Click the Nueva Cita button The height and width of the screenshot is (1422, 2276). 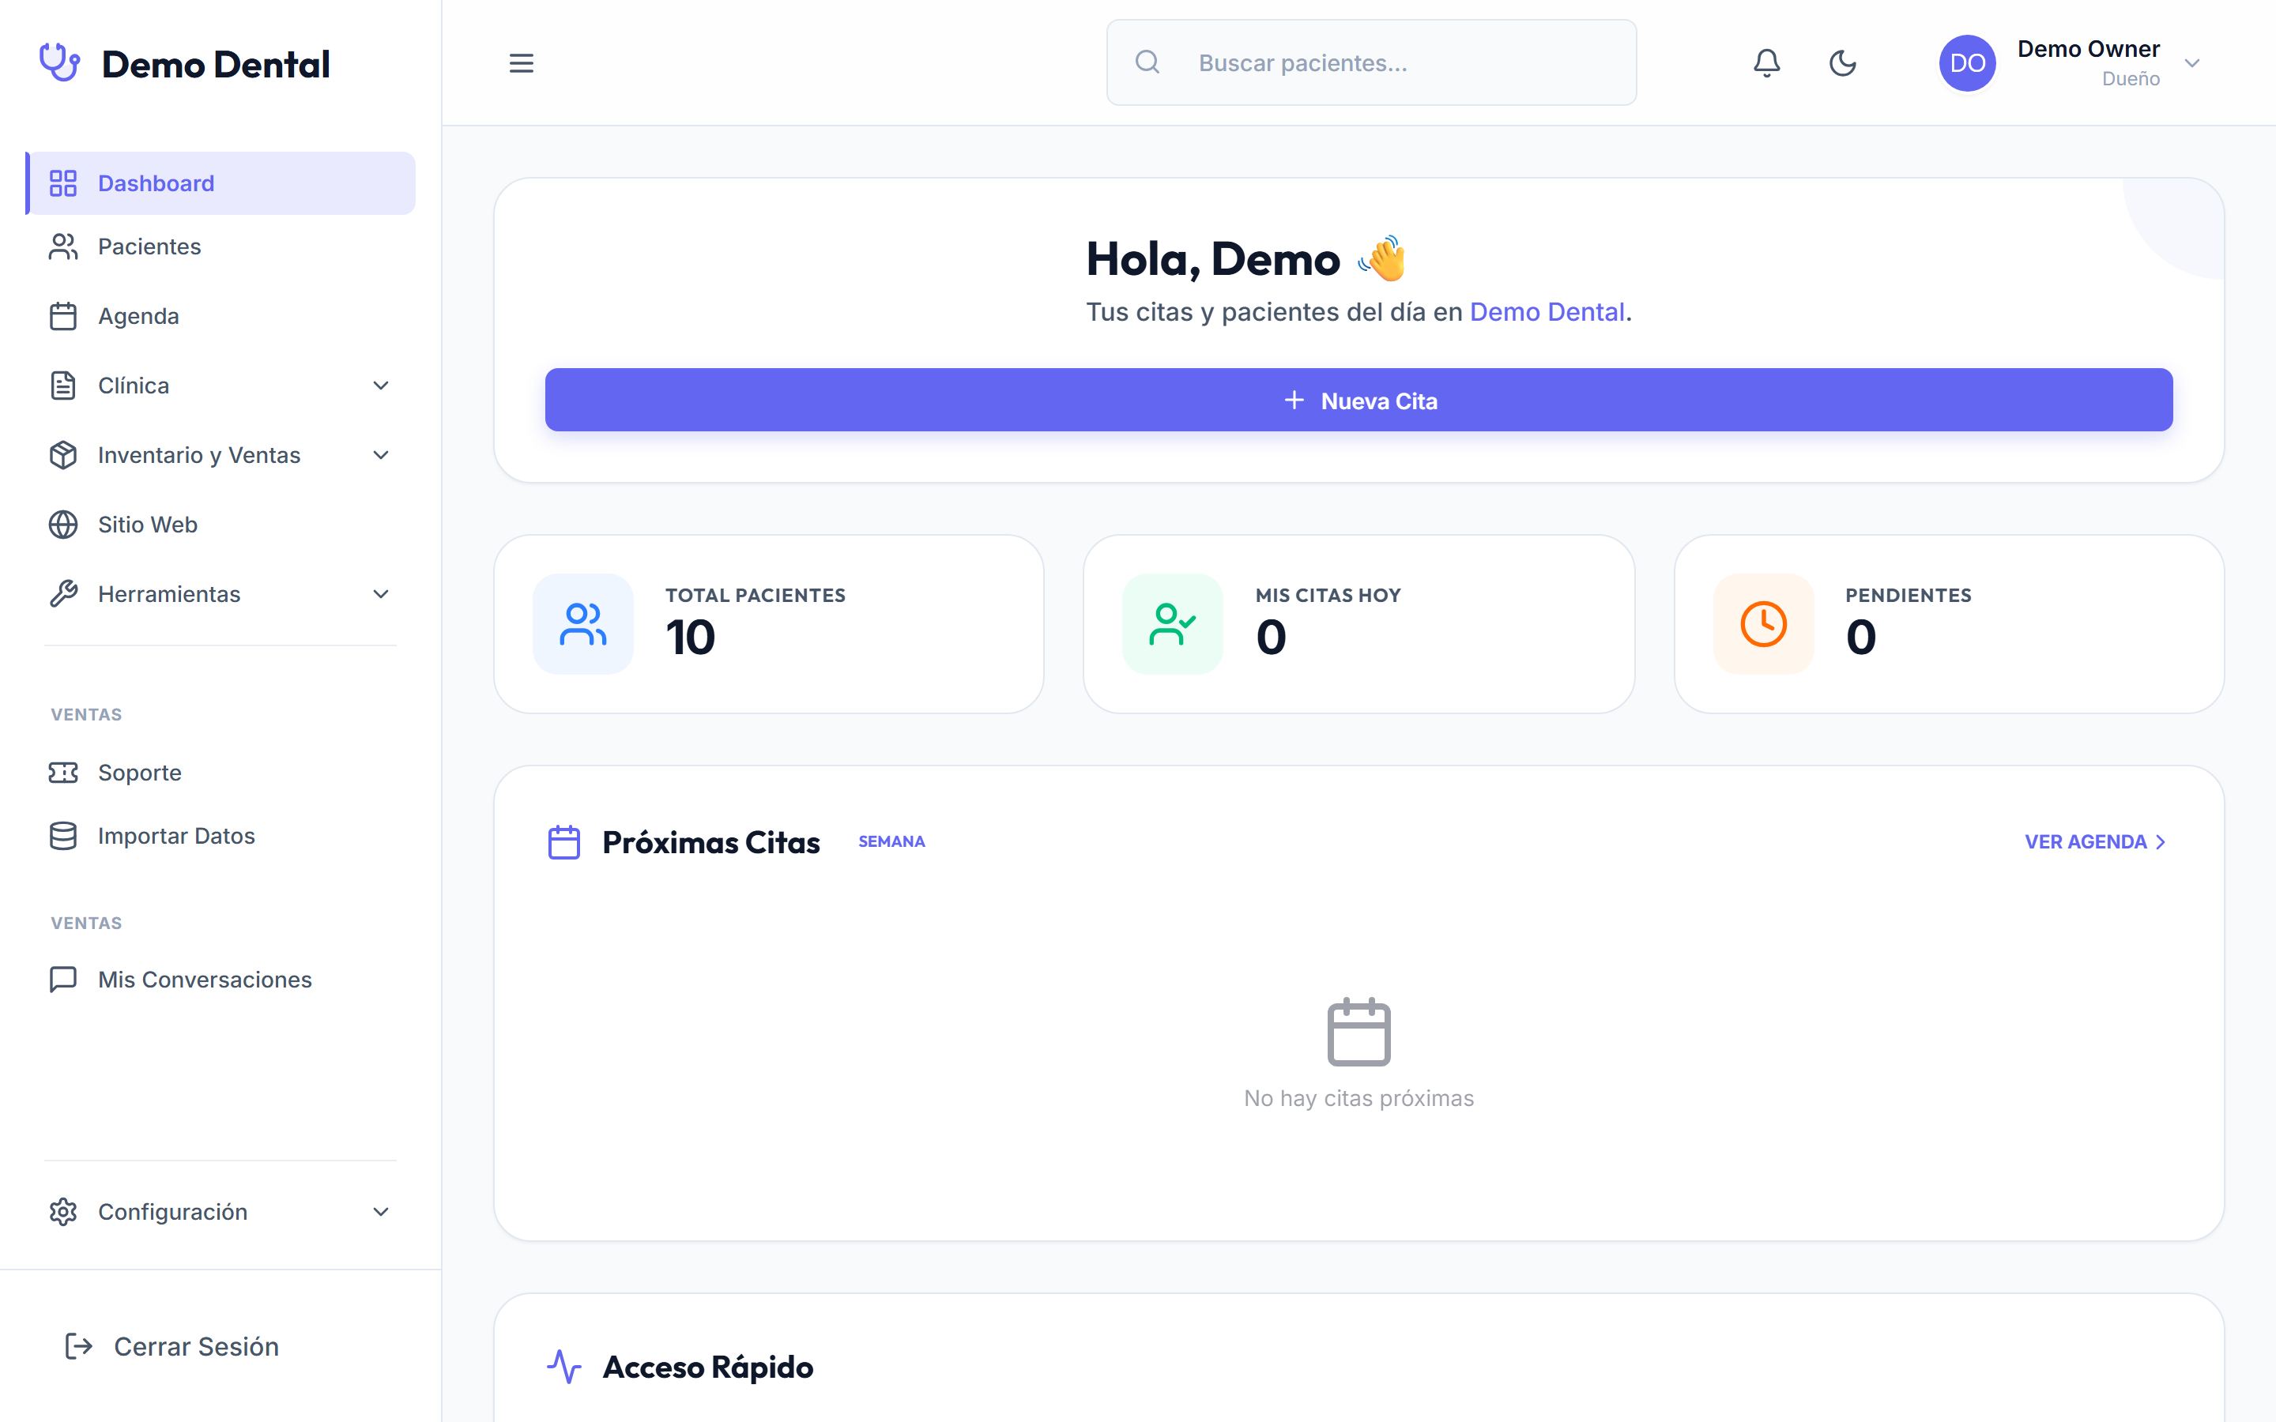(x=1358, y=401)
